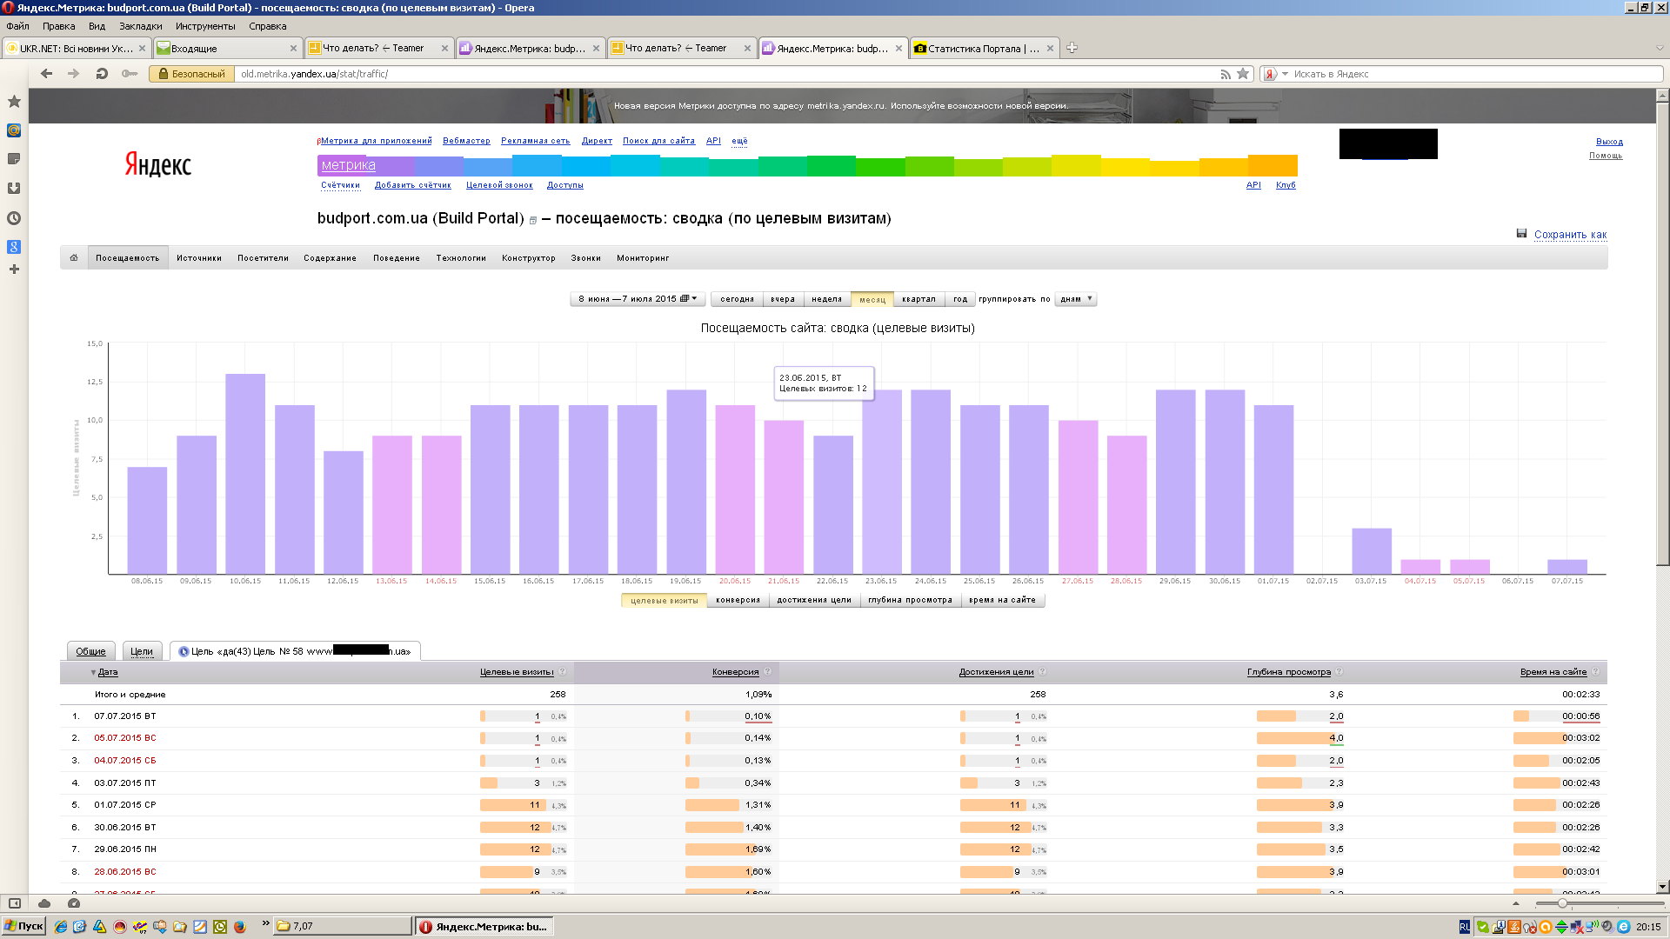1670x939 pixels.
Task: Open the Поведение report menu
Action: [397, 258]
